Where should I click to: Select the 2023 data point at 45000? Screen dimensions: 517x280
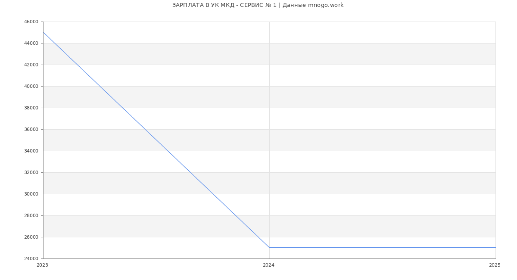(x=44, y=32)
